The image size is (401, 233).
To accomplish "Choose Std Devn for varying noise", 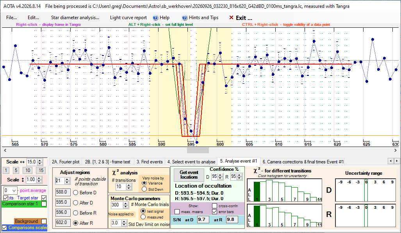I will 144,189.
